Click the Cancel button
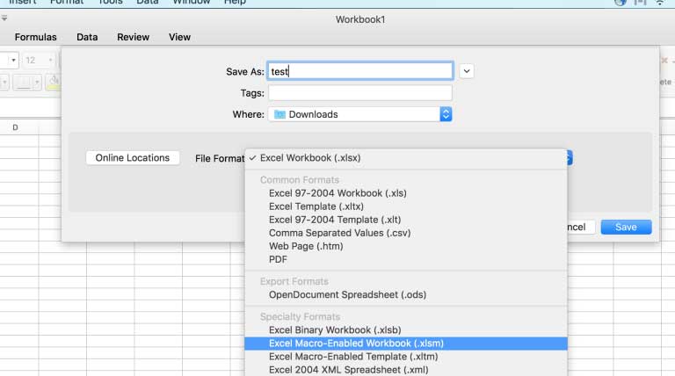 click(x=581, y=228)
